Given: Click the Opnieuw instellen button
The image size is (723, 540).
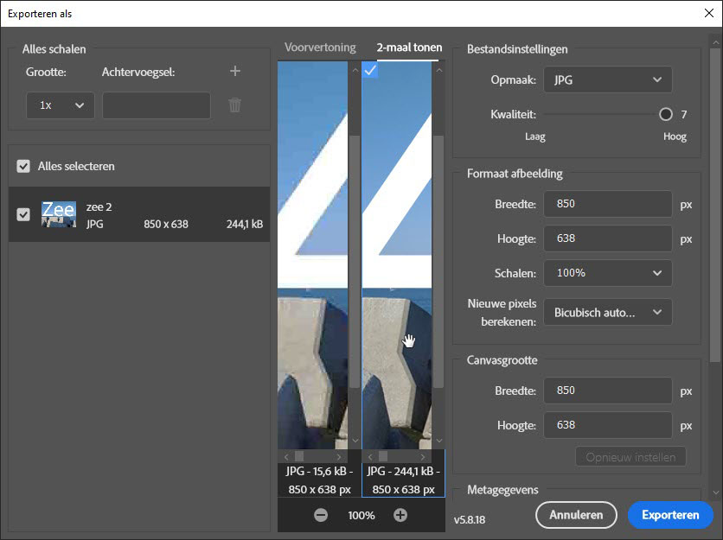Looking at the screenshot, I should pyautogui.click(x=630, y=457).
